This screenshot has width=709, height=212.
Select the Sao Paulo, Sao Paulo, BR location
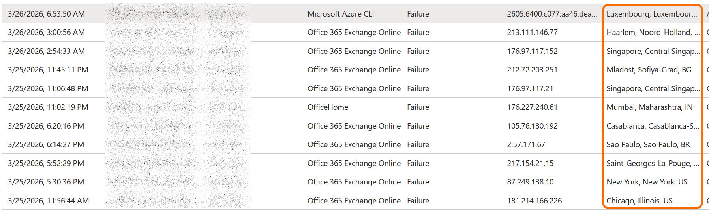pos(648,144)
